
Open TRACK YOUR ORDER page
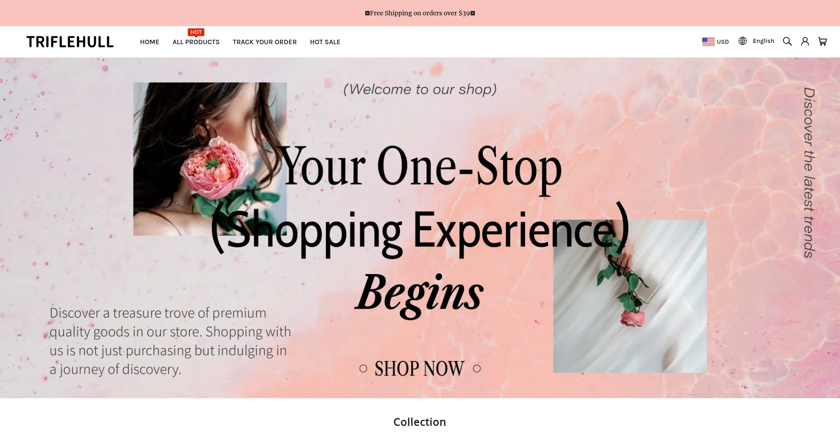[265, 42]
